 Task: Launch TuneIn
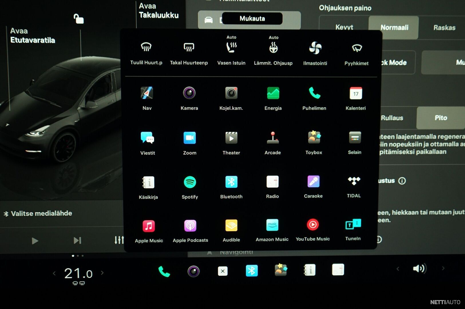[353, 230]
